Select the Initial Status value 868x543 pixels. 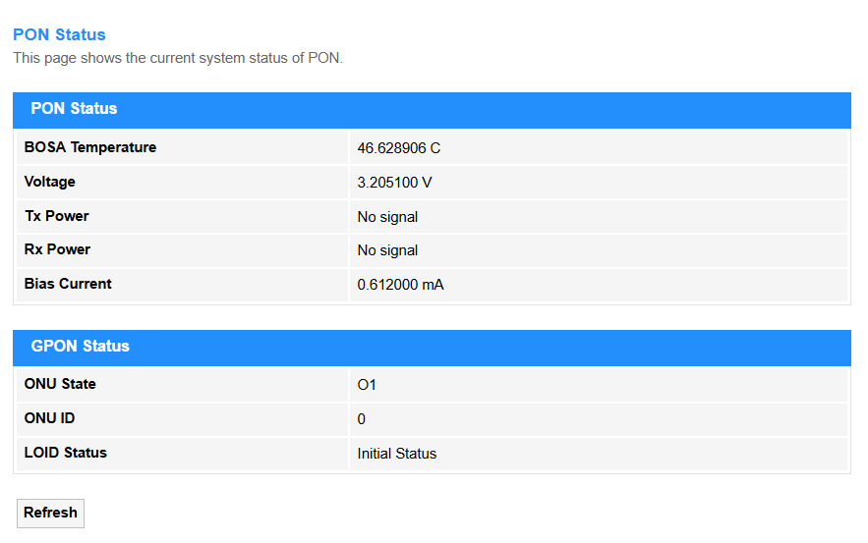(x=397, y=454)
